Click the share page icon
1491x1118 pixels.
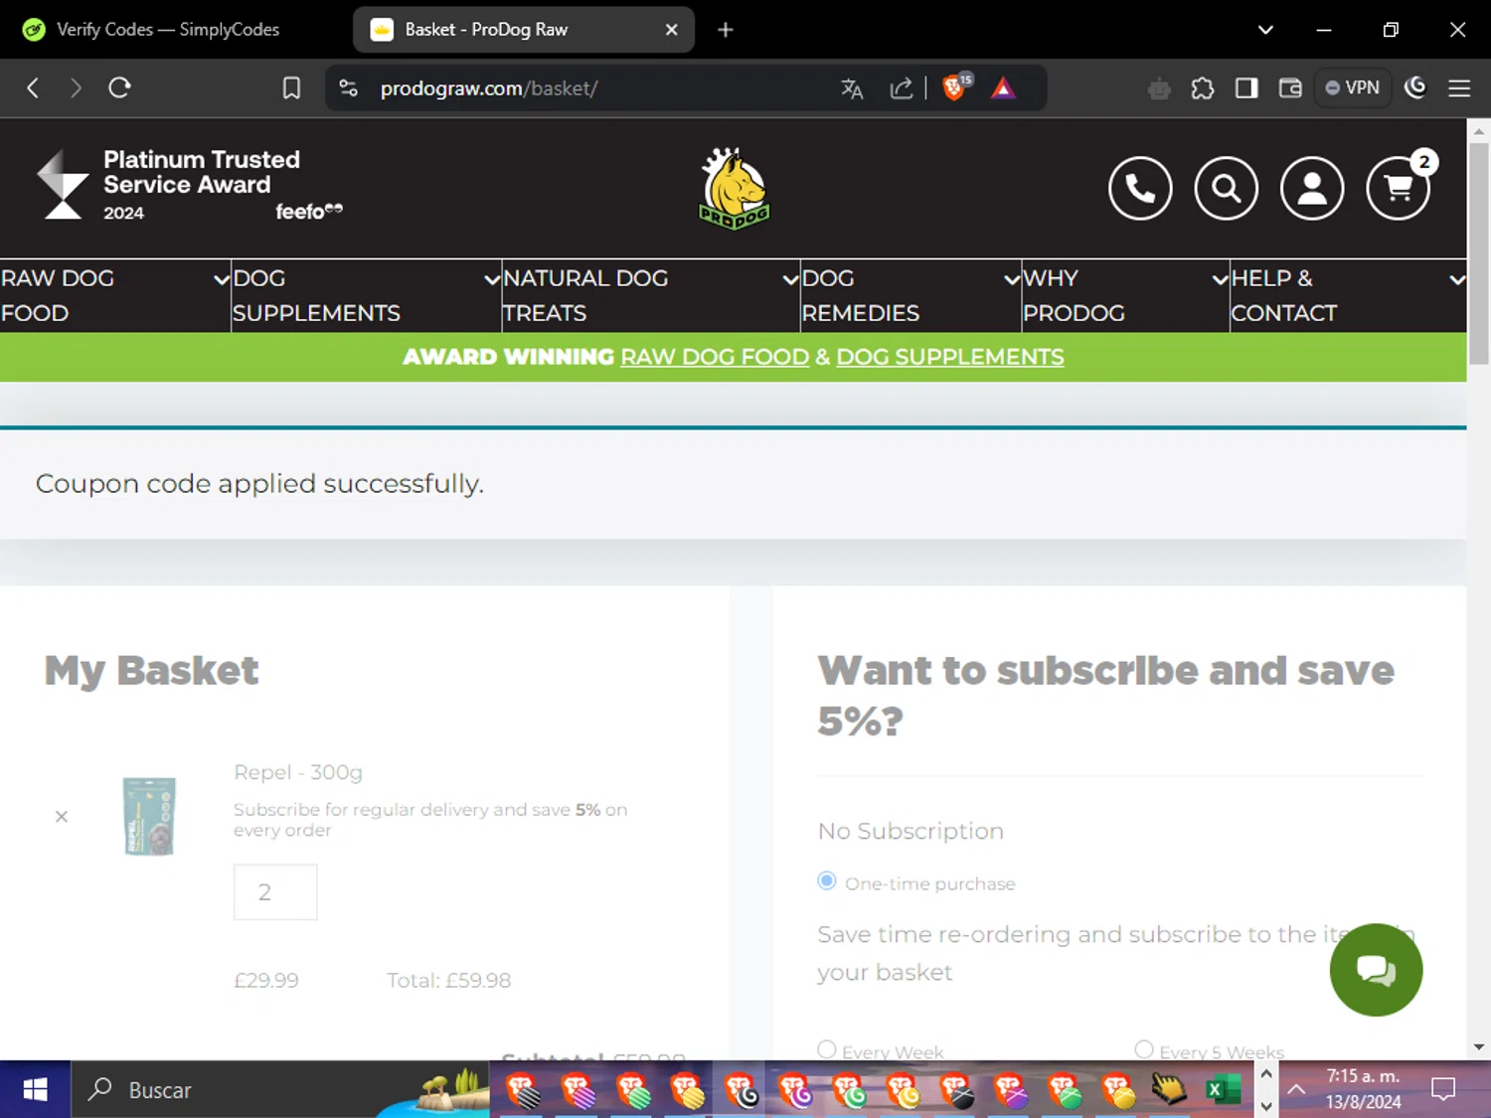[901, 88]
